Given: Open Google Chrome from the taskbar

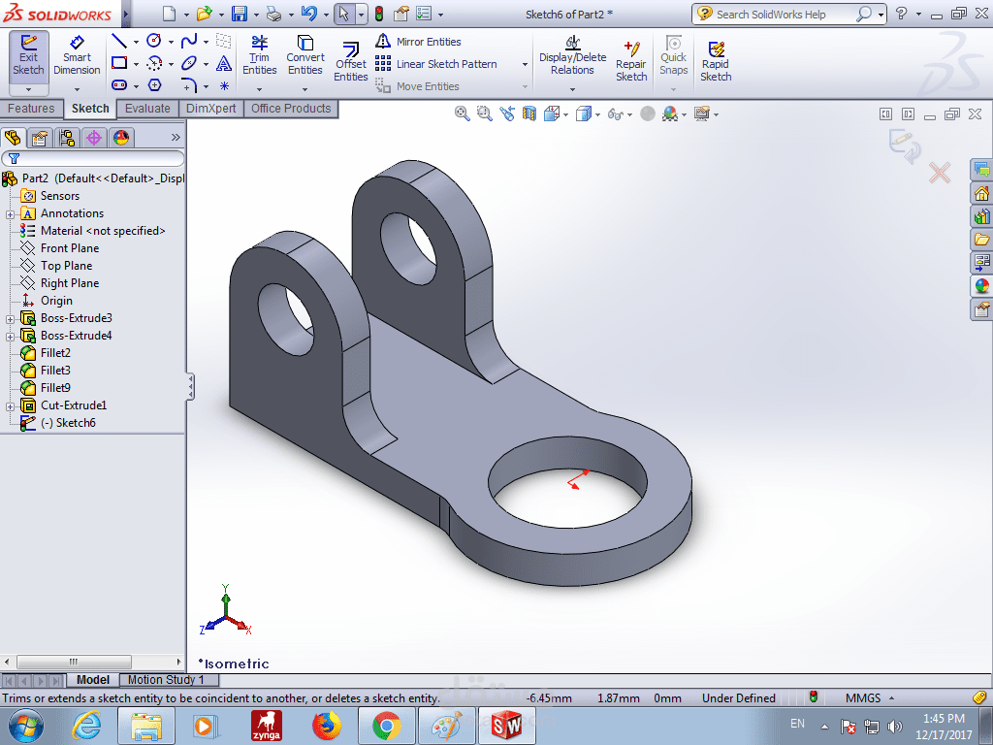Looking at the screenshot, I should click(x=386, y=726).
